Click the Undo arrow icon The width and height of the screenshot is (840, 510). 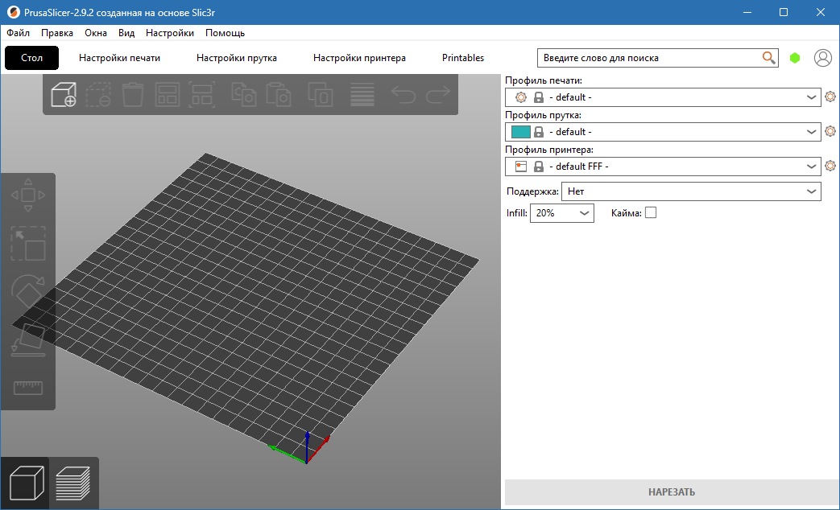(403, 95)
